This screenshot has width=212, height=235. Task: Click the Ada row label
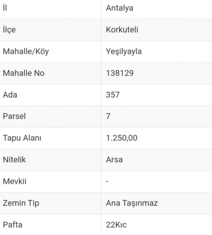click(10, 95)
